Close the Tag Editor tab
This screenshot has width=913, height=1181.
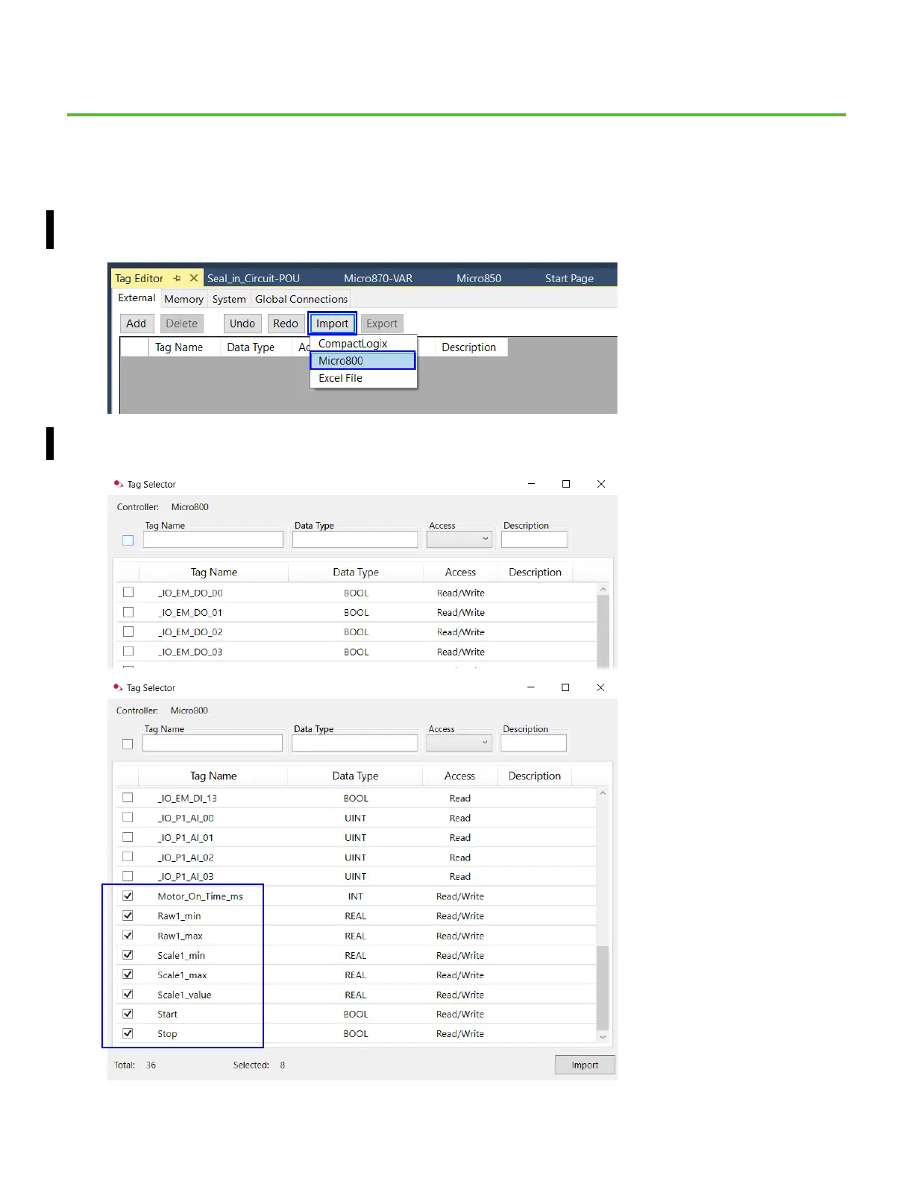[194, 278]
